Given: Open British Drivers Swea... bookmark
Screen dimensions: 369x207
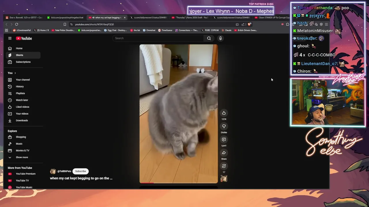Looking at the screenshot, I should pos(246,30).
